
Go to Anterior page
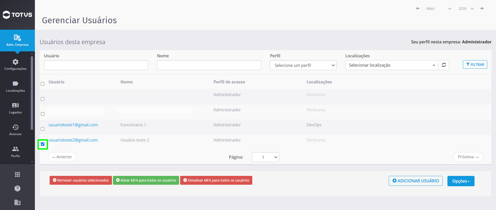[62, 157]
